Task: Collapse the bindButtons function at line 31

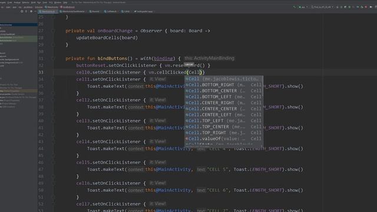Action: pyautogui.click(x=54, y=58)
